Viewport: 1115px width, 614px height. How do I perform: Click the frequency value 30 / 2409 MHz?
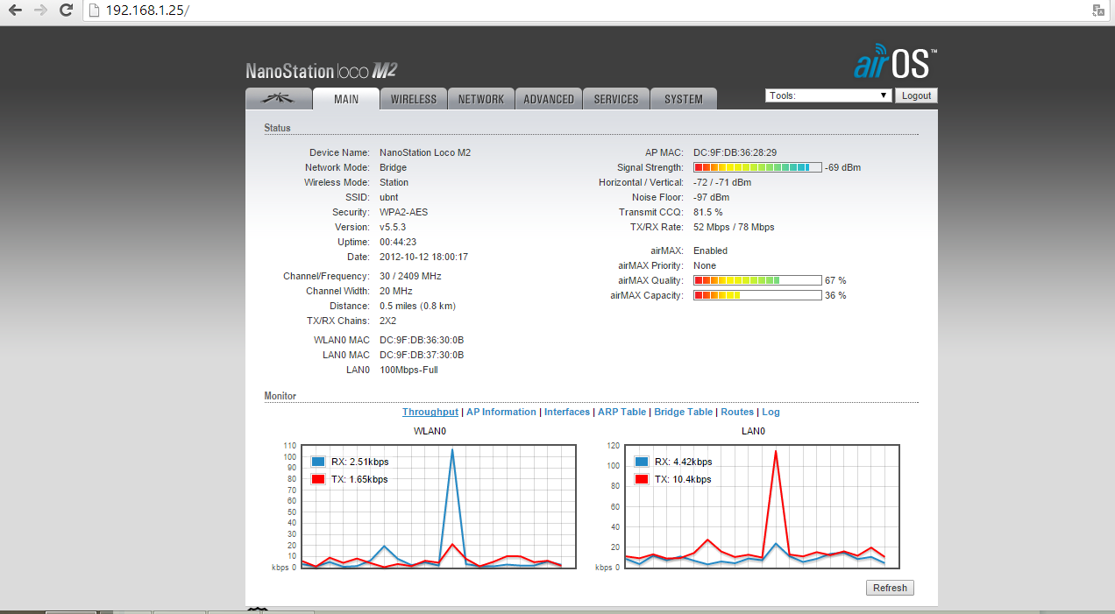click(x=410, y=276)
